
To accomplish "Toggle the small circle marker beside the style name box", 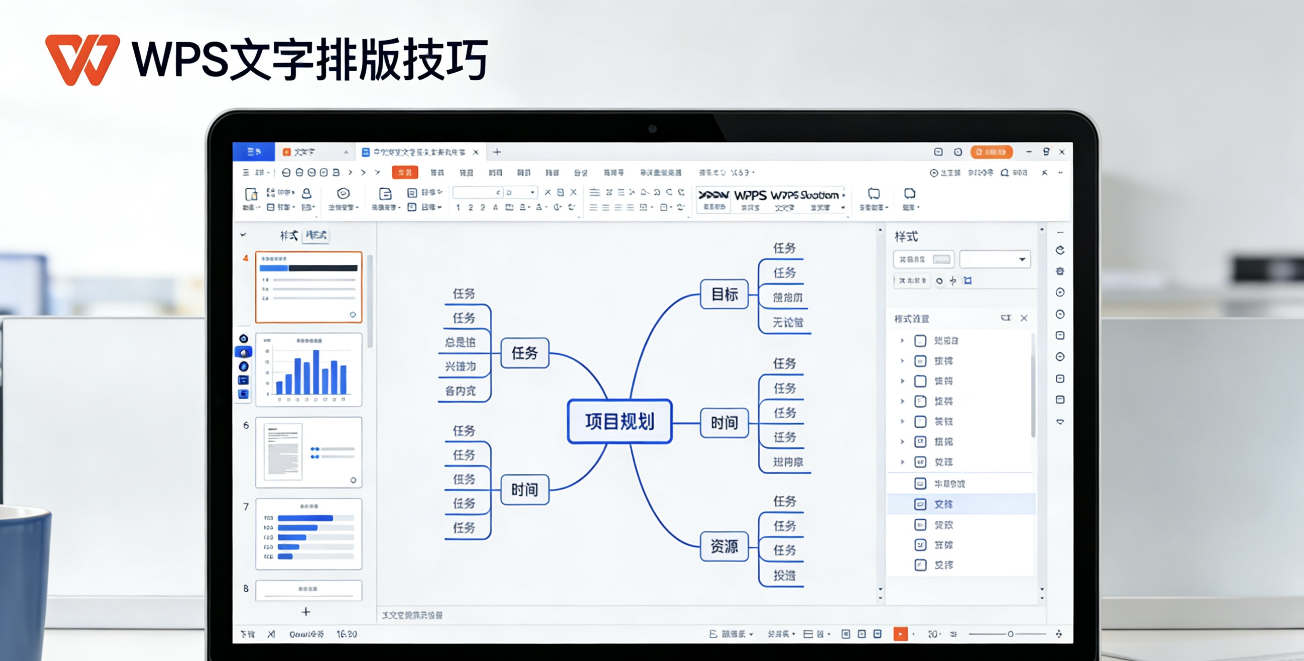I will (x=940, y=281).
